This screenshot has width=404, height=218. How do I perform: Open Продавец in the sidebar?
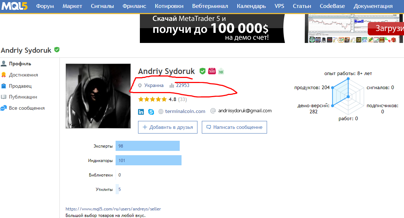coord(20,86)
